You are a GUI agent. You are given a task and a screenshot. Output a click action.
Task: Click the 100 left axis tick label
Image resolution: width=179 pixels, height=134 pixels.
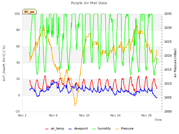pyautogui.click(x=17, y=14)
